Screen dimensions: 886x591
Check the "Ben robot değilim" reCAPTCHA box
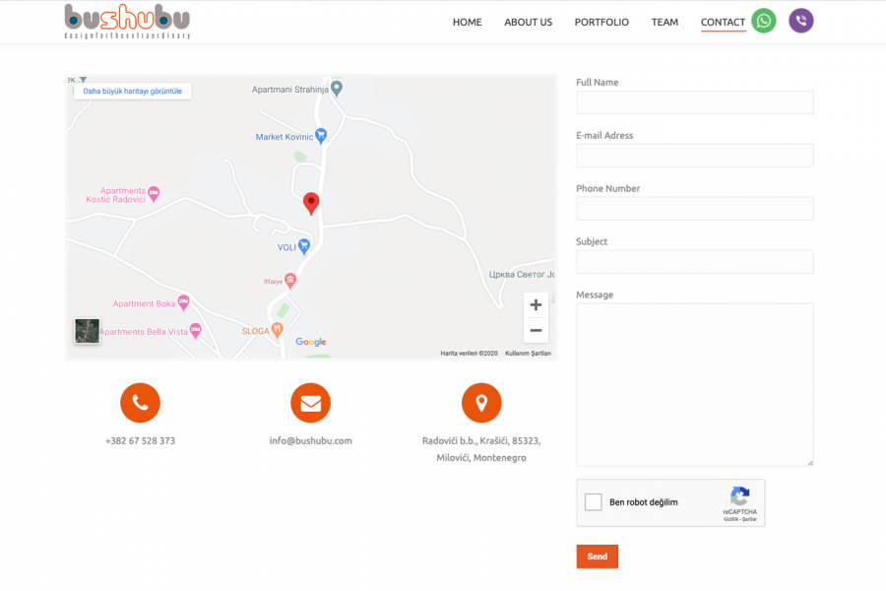click(x=594, y=502)
